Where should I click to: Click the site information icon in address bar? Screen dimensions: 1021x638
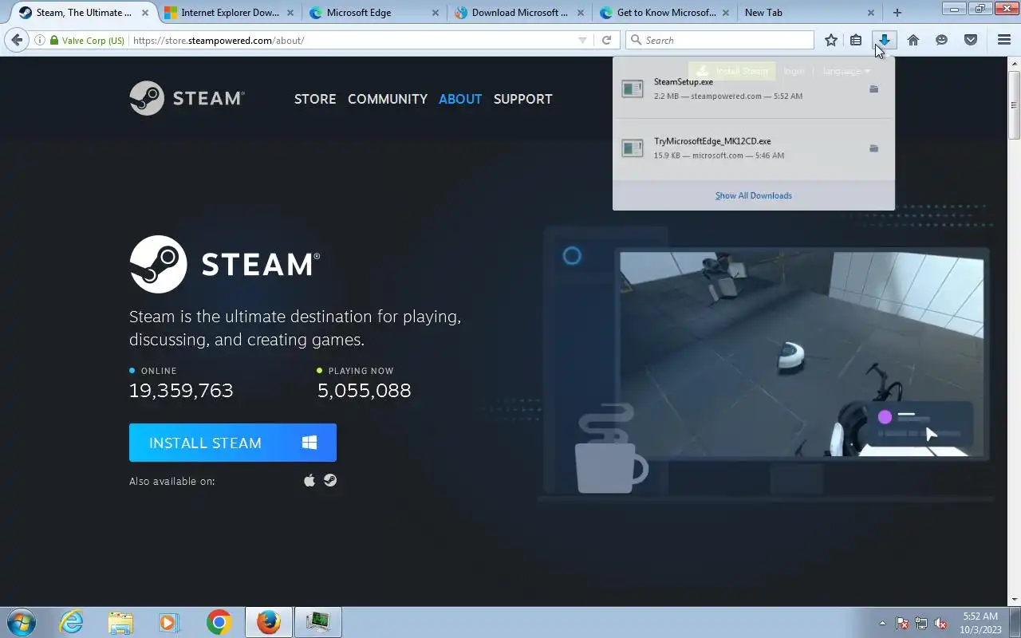click(x=39, y=41)
